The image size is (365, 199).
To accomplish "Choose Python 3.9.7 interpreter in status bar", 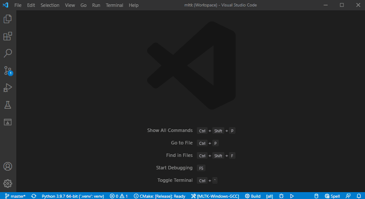I will pos(72,196).
